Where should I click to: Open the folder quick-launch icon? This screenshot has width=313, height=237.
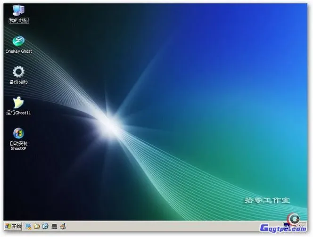(x=37, y=226)
